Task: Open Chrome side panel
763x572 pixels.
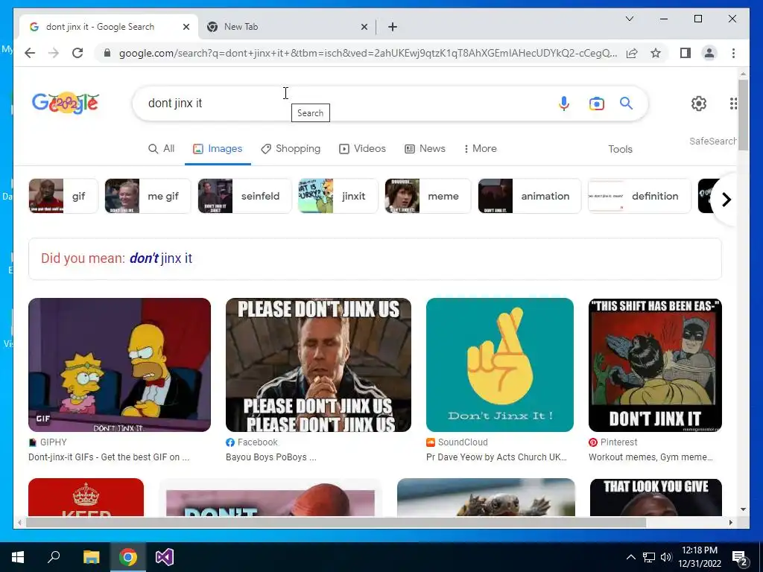Action: (686, 53)
